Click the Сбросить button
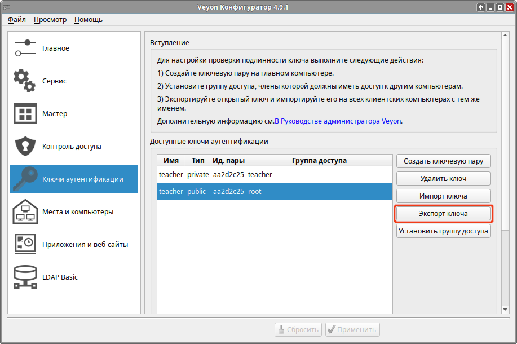The image size is (517, 344). (x=299, y=329)
